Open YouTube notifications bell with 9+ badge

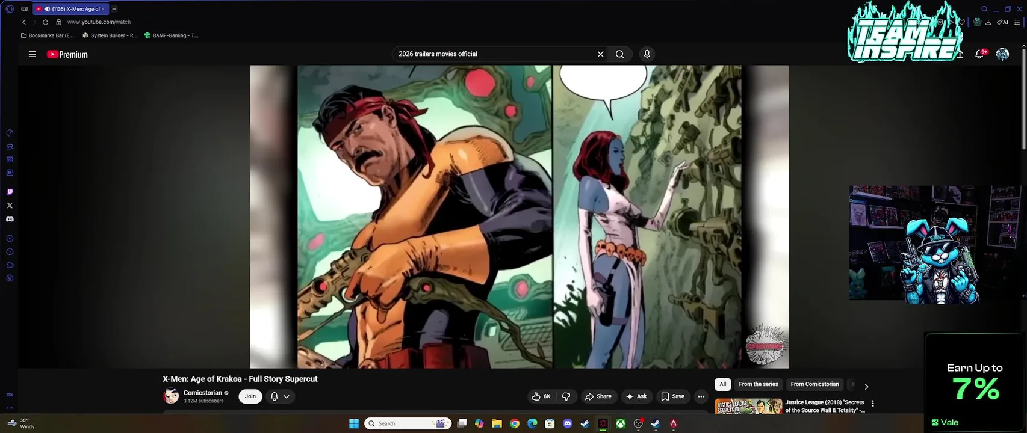tap(980, 54)
